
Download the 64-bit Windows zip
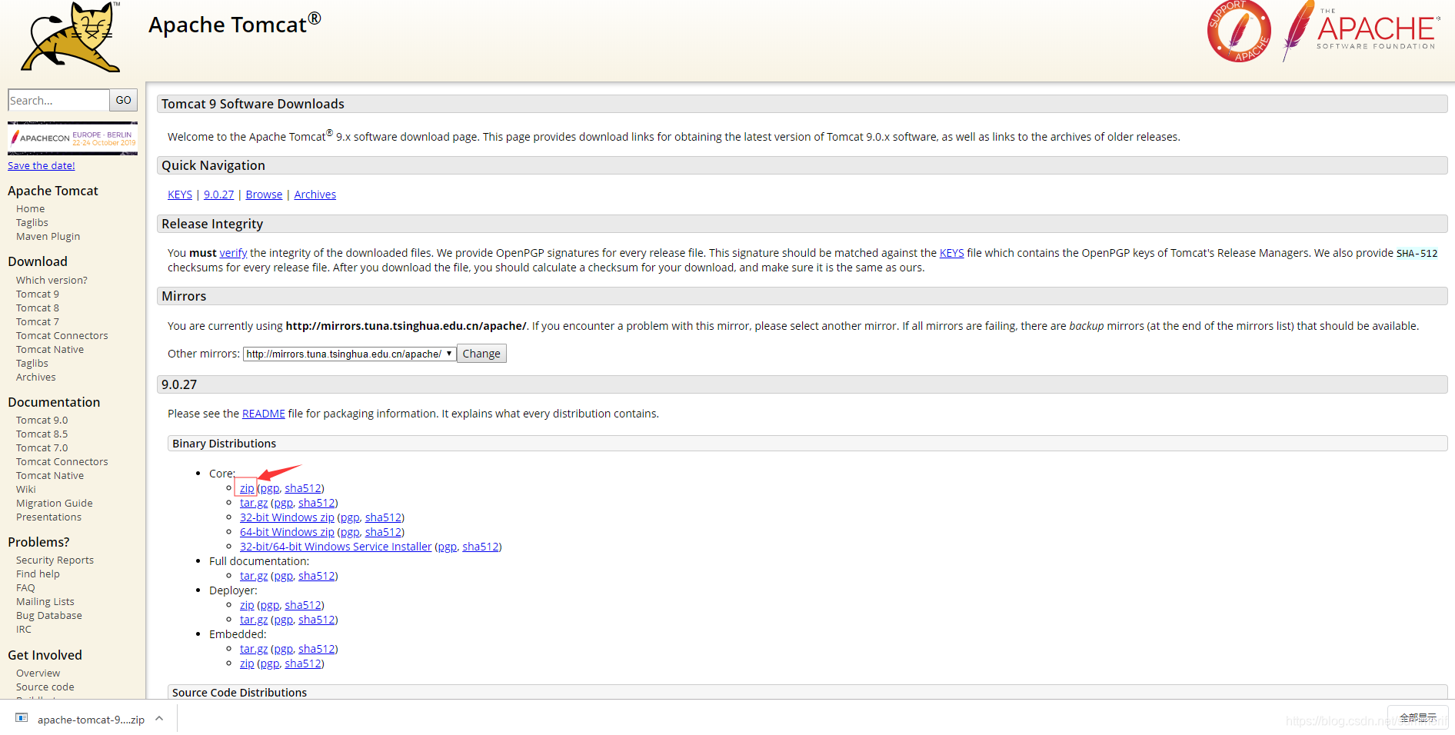pos(287,532)
